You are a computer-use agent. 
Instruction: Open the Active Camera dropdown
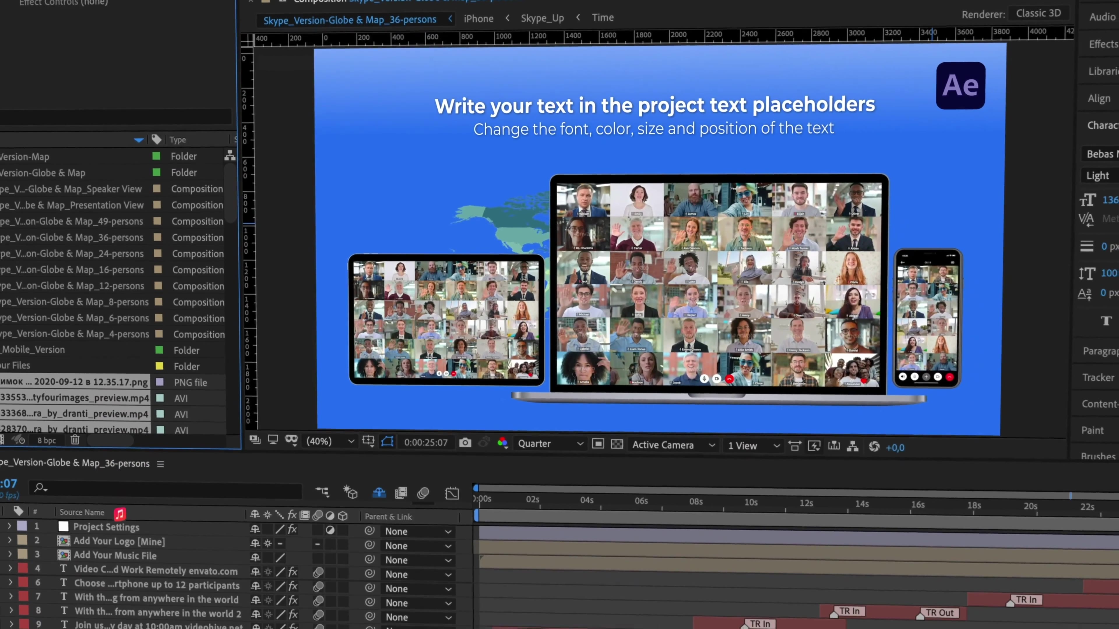point(673,445)
